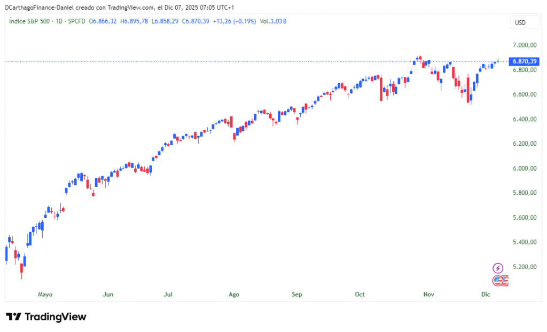Select the highest candle near early November

[420, 59]
